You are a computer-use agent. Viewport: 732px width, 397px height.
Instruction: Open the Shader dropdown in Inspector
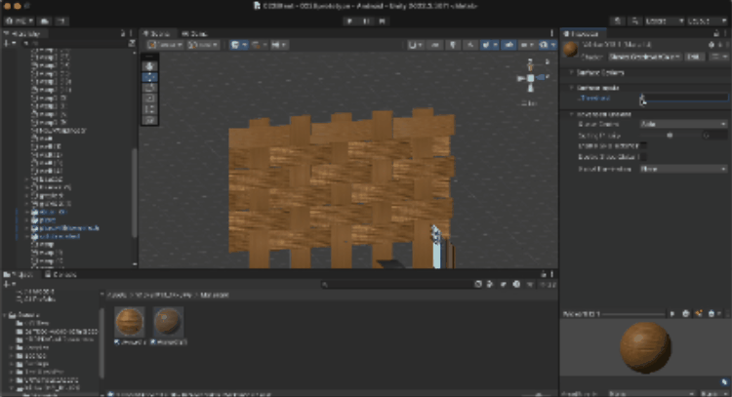click(x=645, y=57)
